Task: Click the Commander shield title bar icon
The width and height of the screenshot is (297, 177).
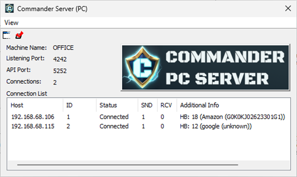Action: pyautogui.click(x=9, y=8)
